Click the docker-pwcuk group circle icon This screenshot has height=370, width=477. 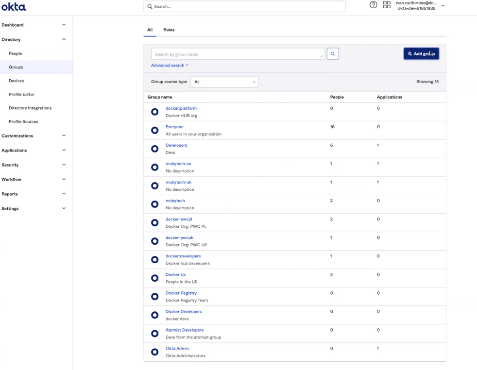[155, 241]
